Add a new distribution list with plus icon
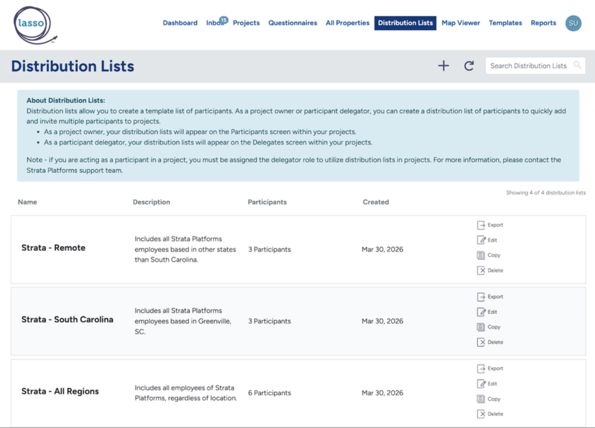595x428 pixels. [x=443, y=66]
